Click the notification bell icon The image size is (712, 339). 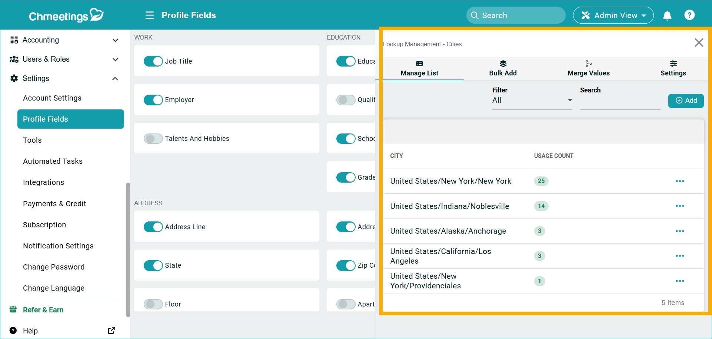667,16
